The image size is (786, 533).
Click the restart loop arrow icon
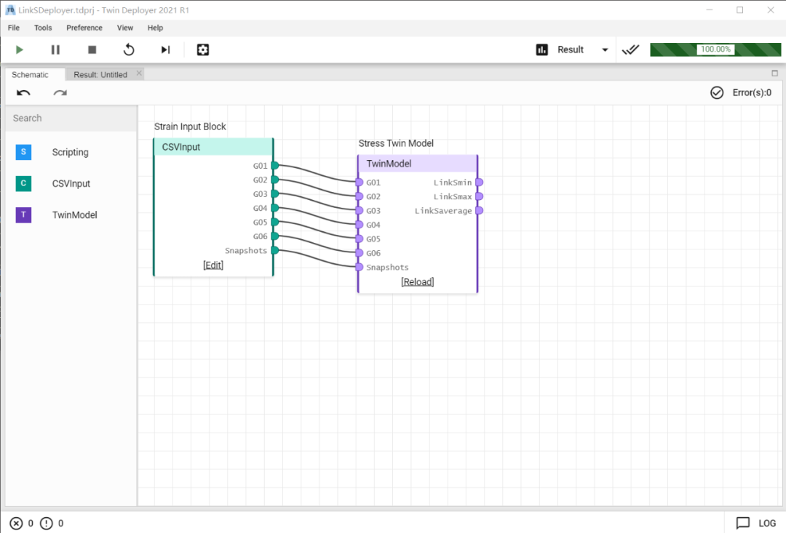129,49
